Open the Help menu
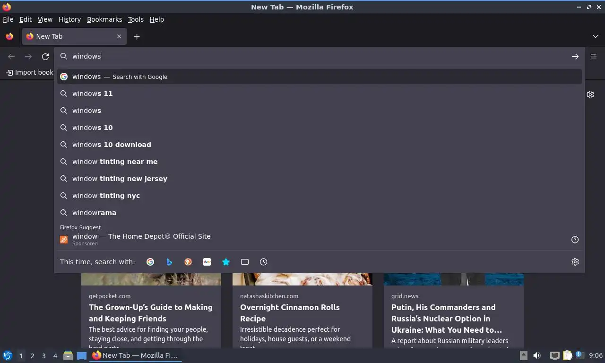The width and height of the screenshot is (605, 363). tap(157, 19)
